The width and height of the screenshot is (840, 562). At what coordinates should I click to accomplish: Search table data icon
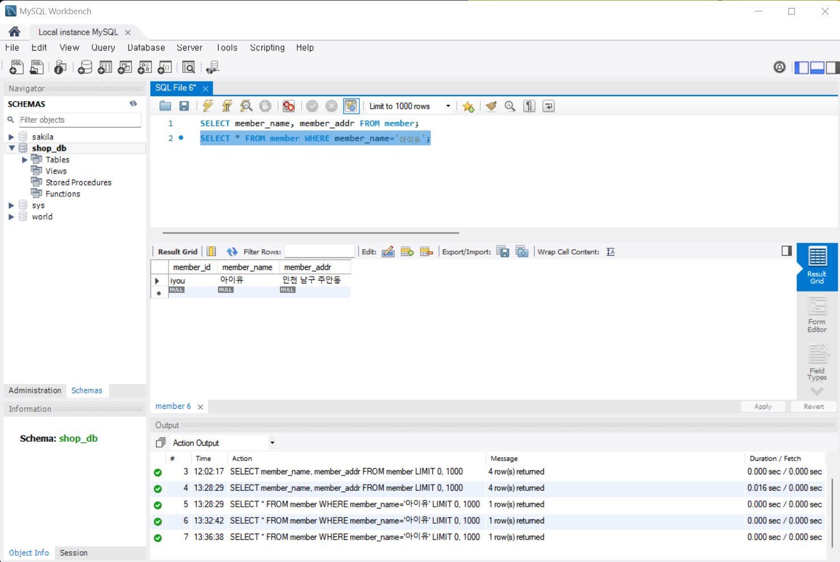pos(189,67)
